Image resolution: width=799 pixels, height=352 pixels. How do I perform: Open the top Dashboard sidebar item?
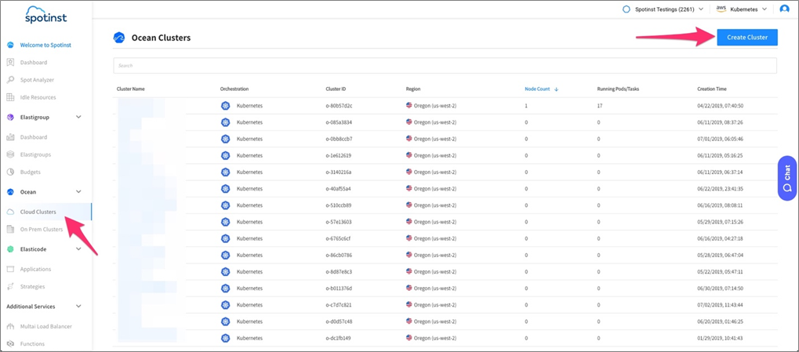pos(34,62)
